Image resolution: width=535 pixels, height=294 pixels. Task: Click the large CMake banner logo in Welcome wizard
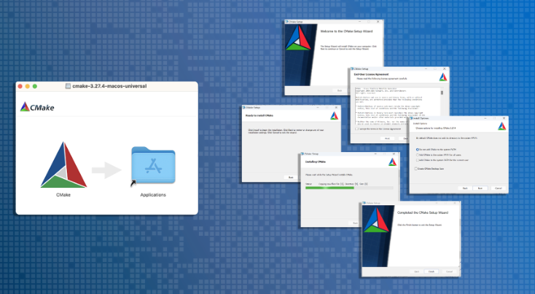298,38
